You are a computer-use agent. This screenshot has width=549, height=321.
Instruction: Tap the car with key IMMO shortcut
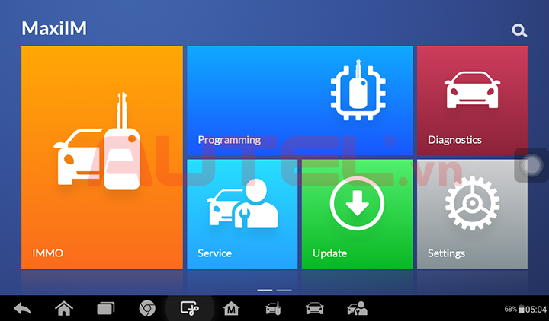click(x=273, y=309)
